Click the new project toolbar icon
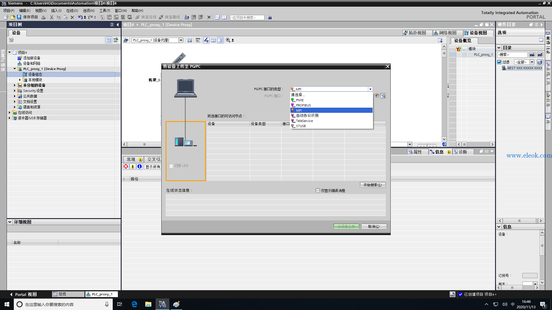 6,17
